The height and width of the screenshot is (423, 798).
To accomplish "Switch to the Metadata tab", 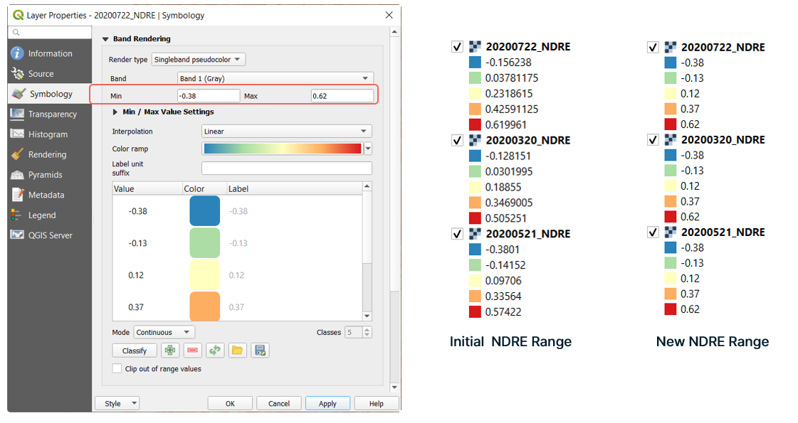I will [46, 195].
